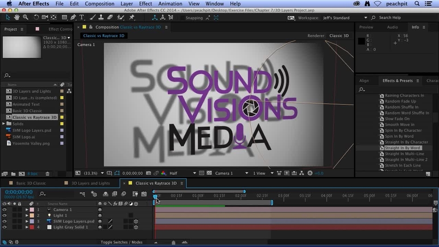Enable Draft 3D in timeline
Screen dimensions: 439x247
coord(94,193)
